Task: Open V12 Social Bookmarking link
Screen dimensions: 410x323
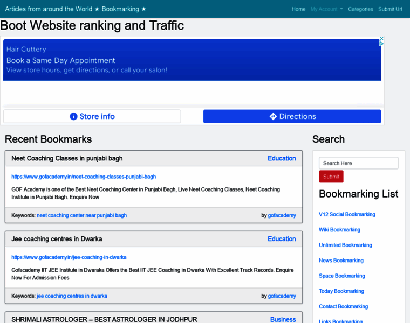Action: (x=347, y=214)
